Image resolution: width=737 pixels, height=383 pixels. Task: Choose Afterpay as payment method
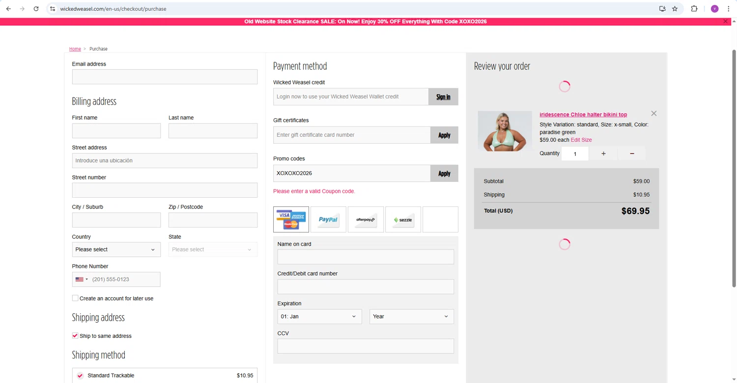pos(366,219)
